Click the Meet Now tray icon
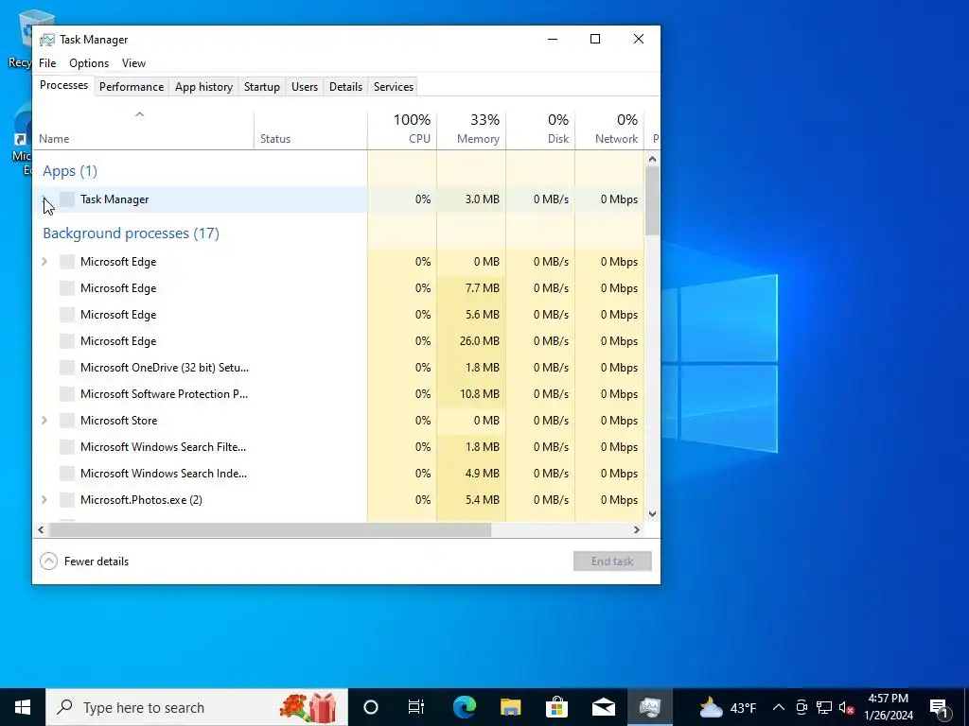 (x=802, y=707)
